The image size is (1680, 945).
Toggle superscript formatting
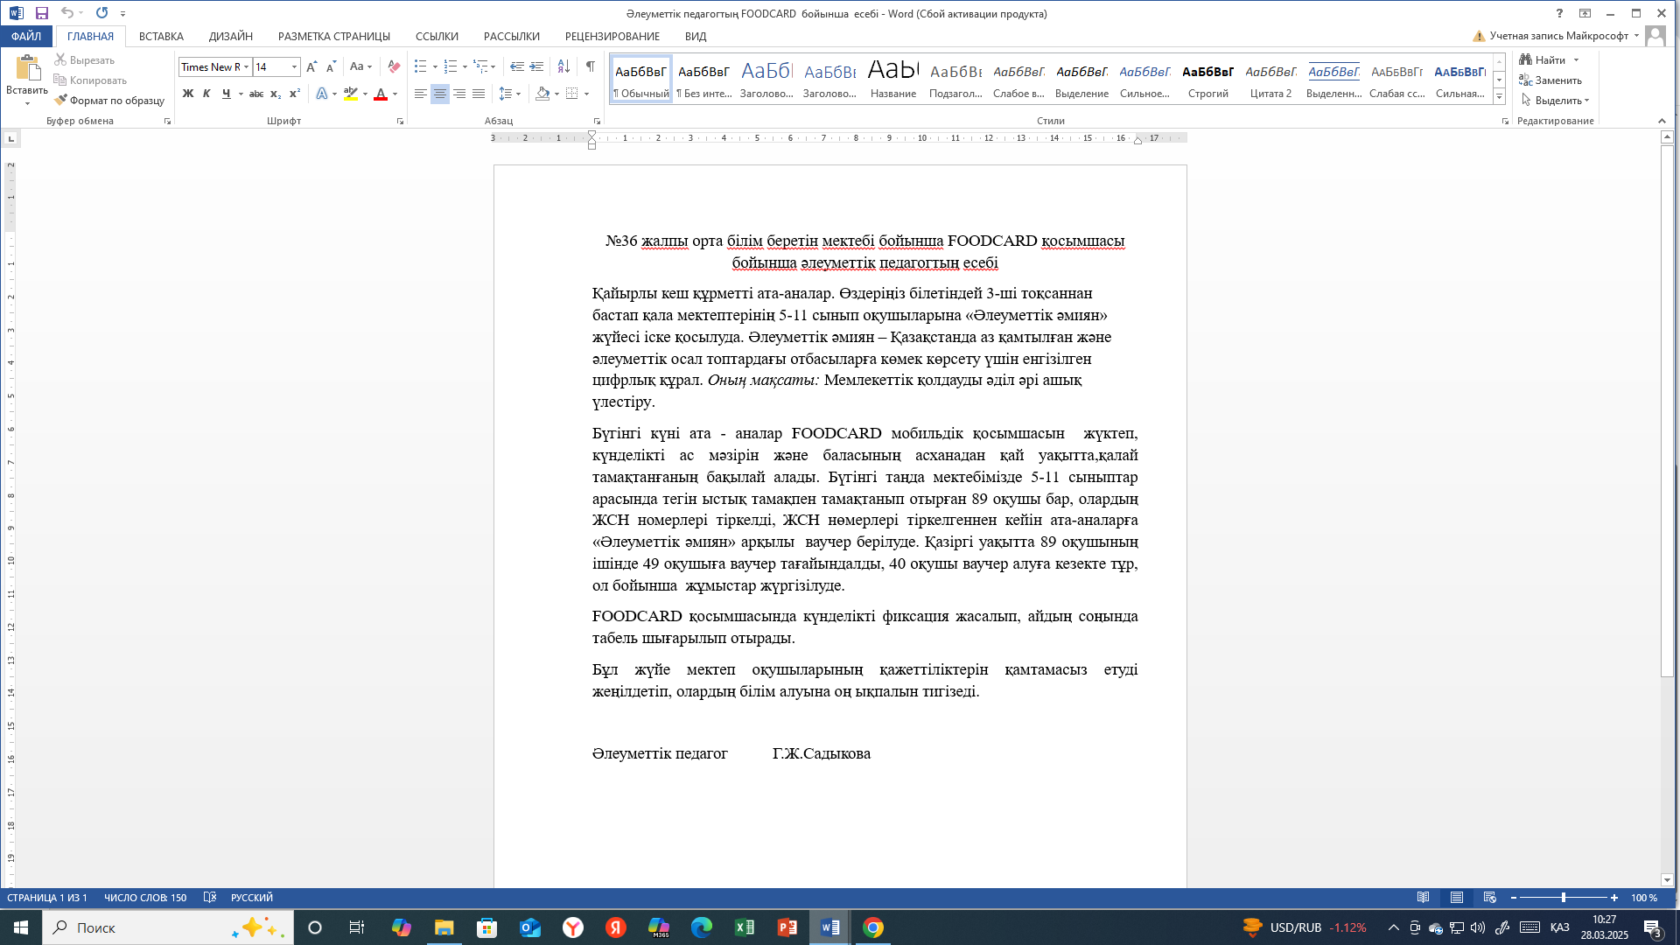coord(295,94)
